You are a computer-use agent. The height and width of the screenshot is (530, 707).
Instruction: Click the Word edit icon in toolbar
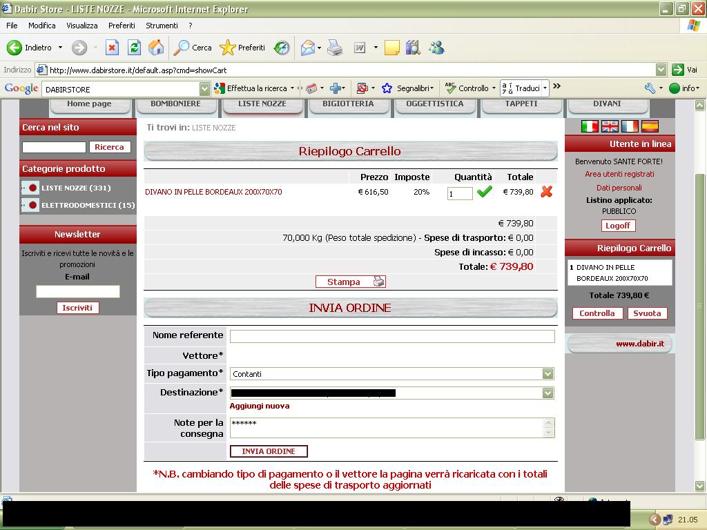click(x=359, y=48)
